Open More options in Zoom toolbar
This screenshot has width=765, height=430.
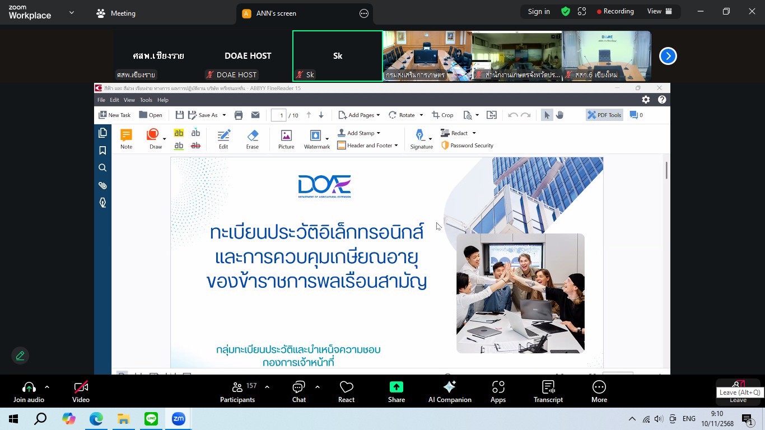pyautogui.click(x=599, y=391)
